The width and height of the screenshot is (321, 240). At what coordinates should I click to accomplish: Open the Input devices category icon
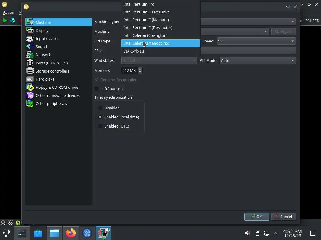point(30,38)
